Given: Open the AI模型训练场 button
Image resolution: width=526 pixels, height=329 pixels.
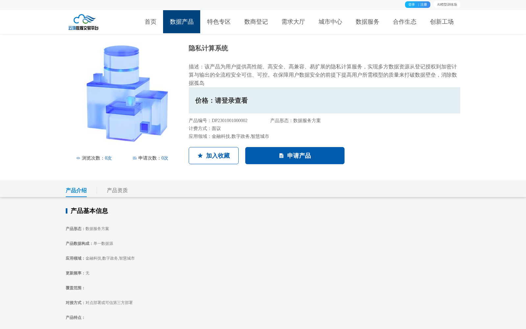Looking at the screenshot, I should pos(447,5).
